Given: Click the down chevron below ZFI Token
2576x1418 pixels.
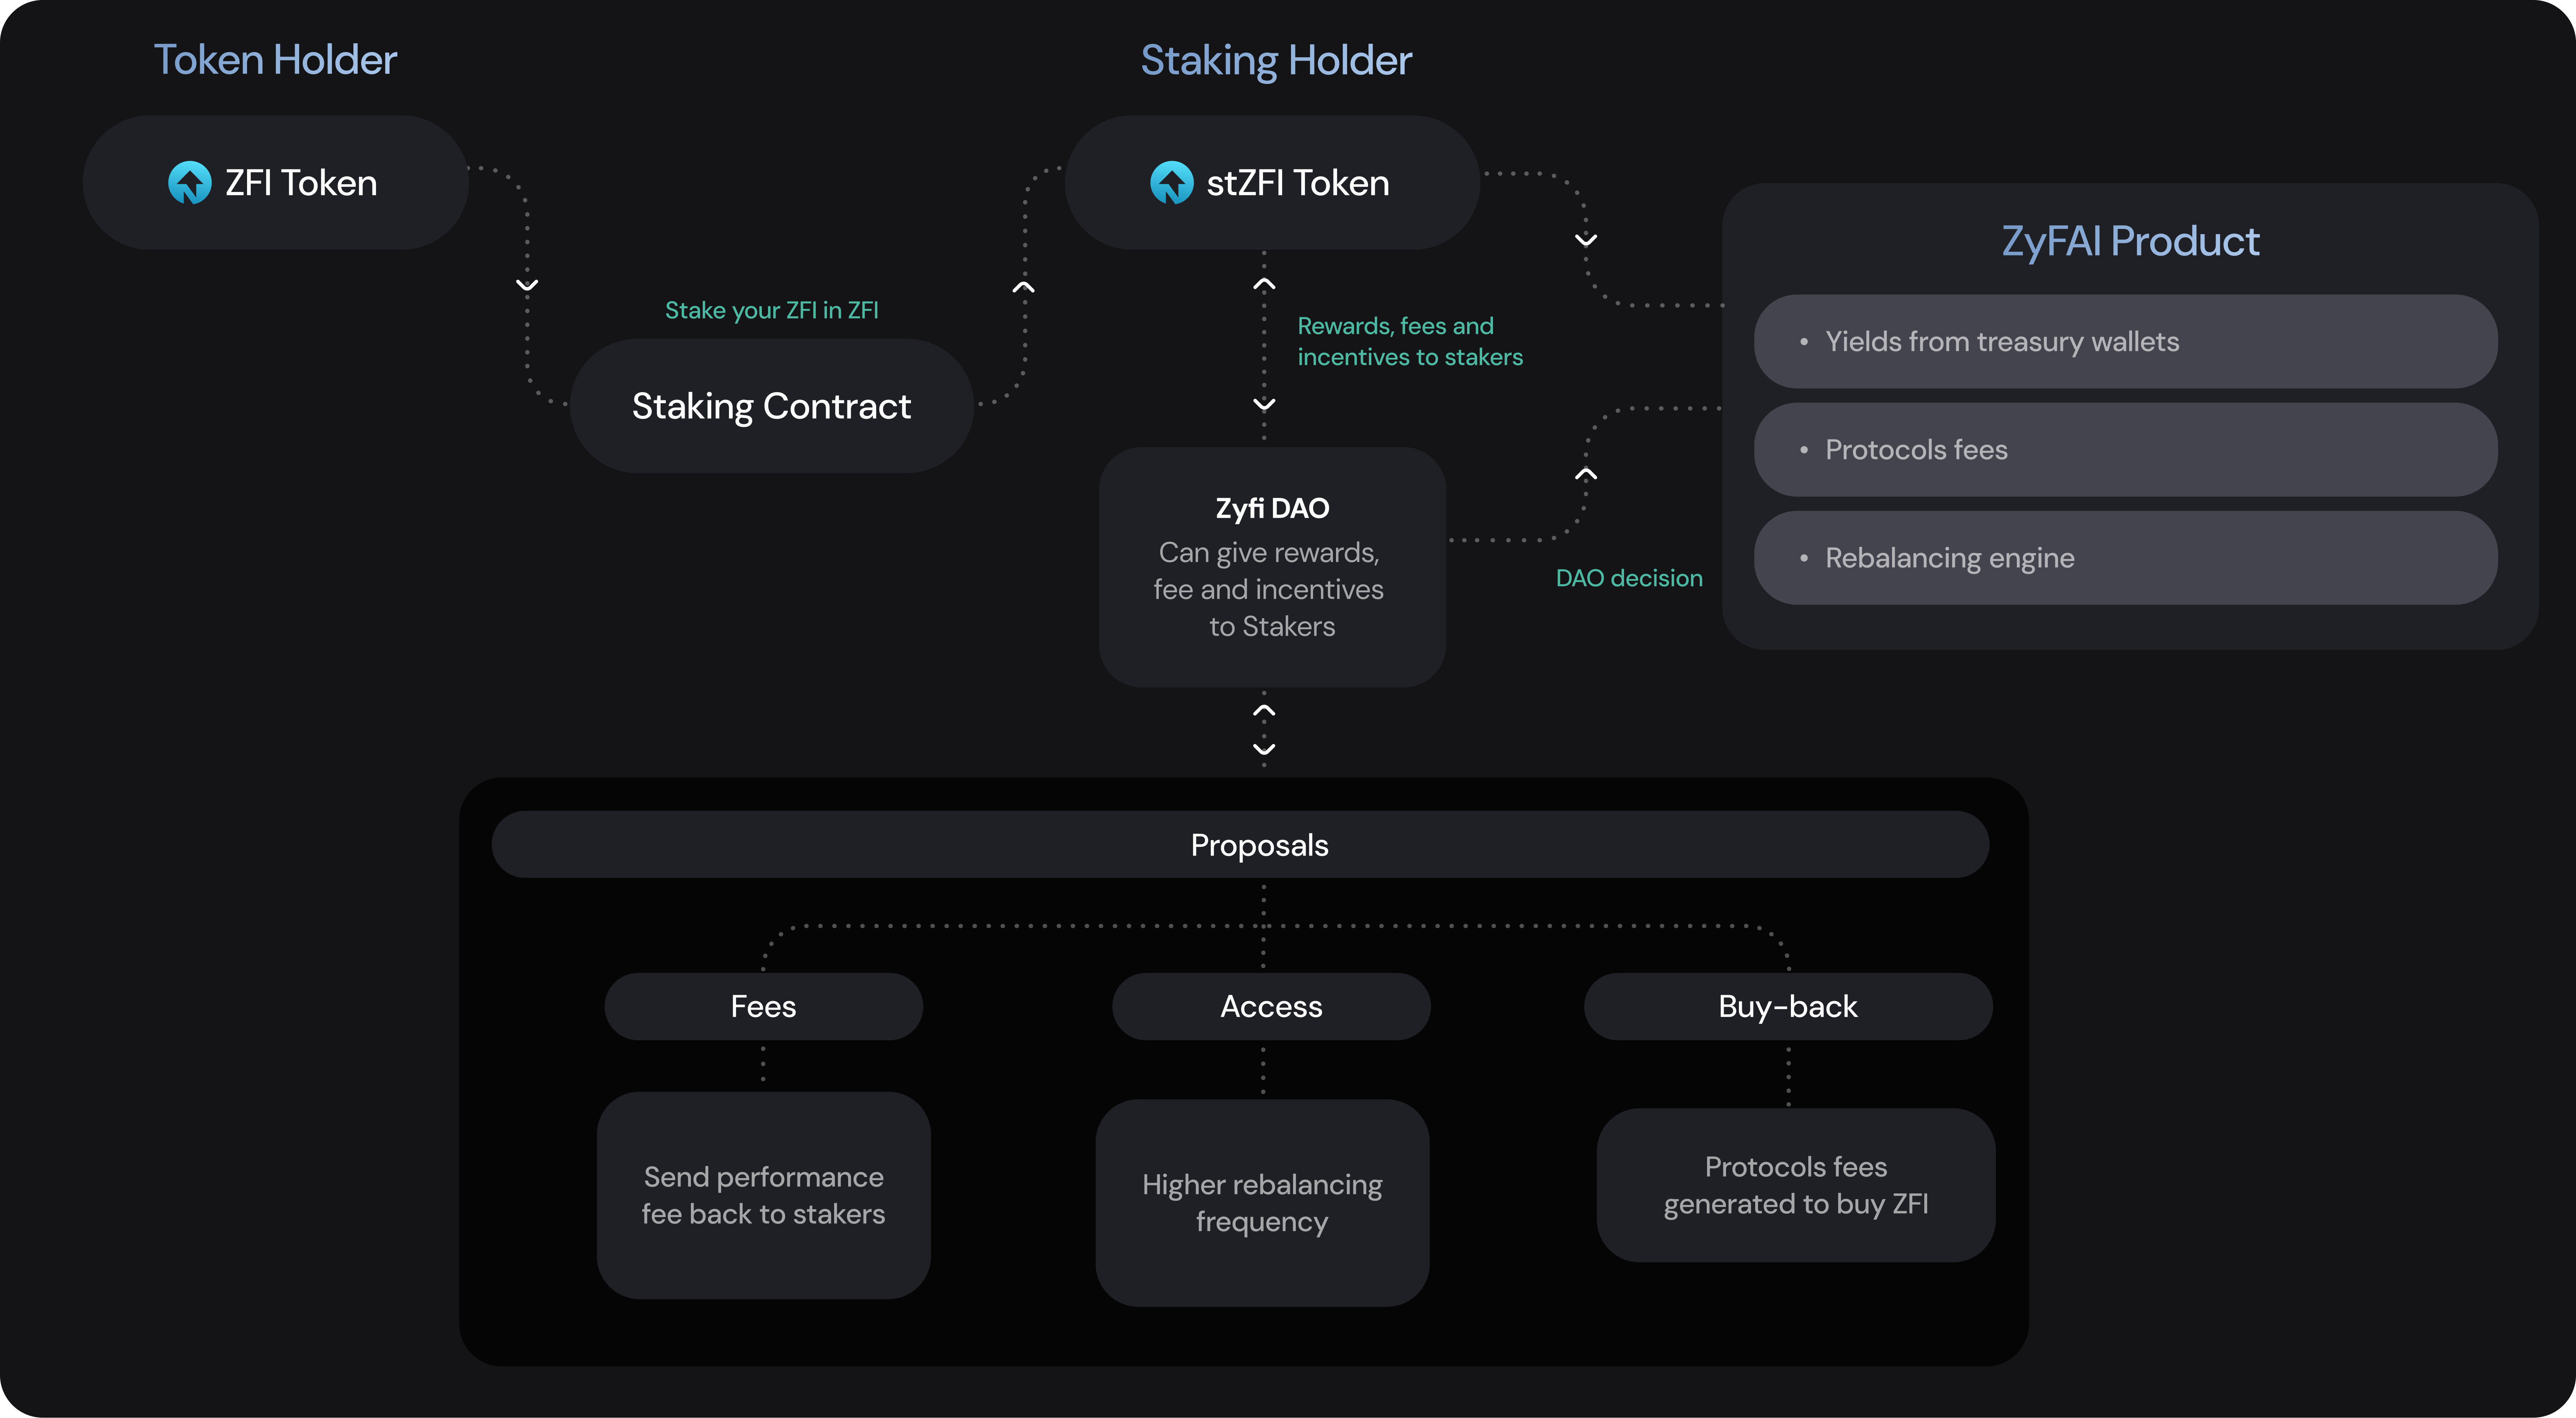Looking at the screenshot, I should [527, 285].
